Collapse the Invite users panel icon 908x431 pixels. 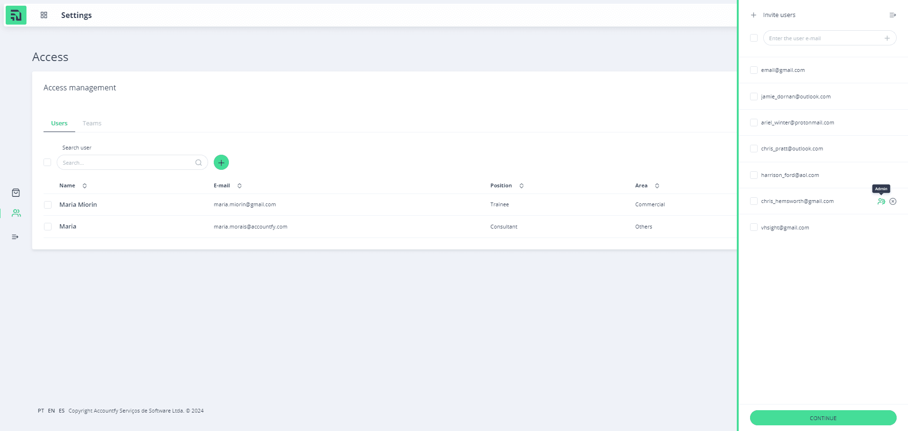coord(893,15)
